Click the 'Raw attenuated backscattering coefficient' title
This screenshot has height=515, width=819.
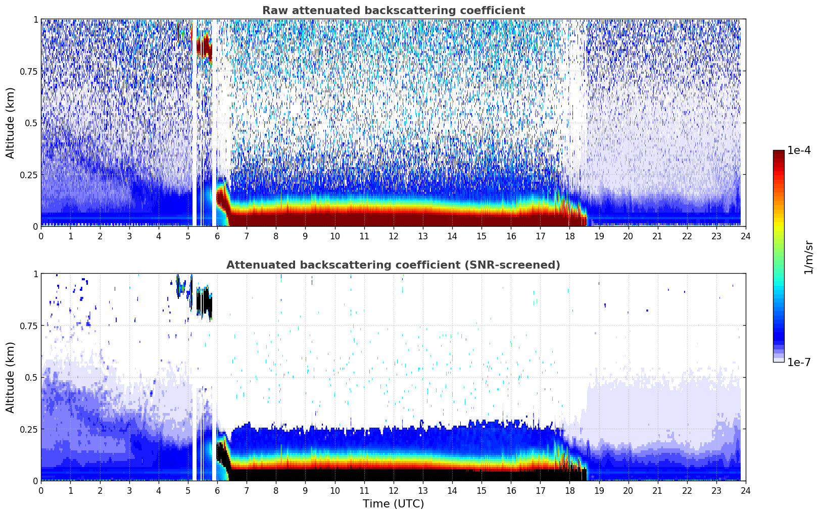pos(393,11)
